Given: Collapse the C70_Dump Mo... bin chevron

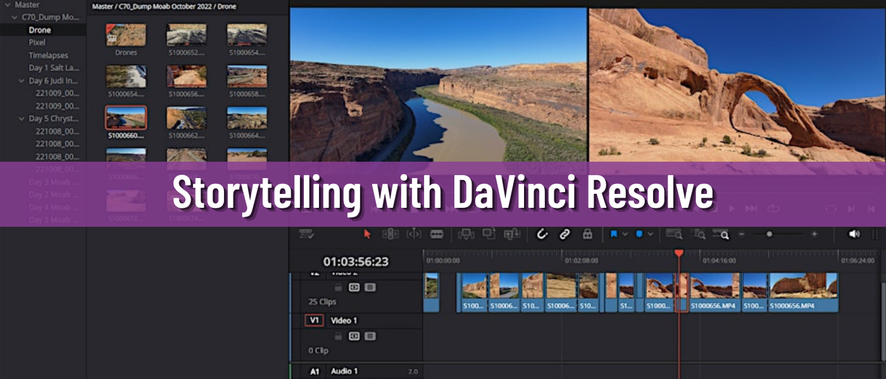Looking at the screenshot, I should 15,17.
